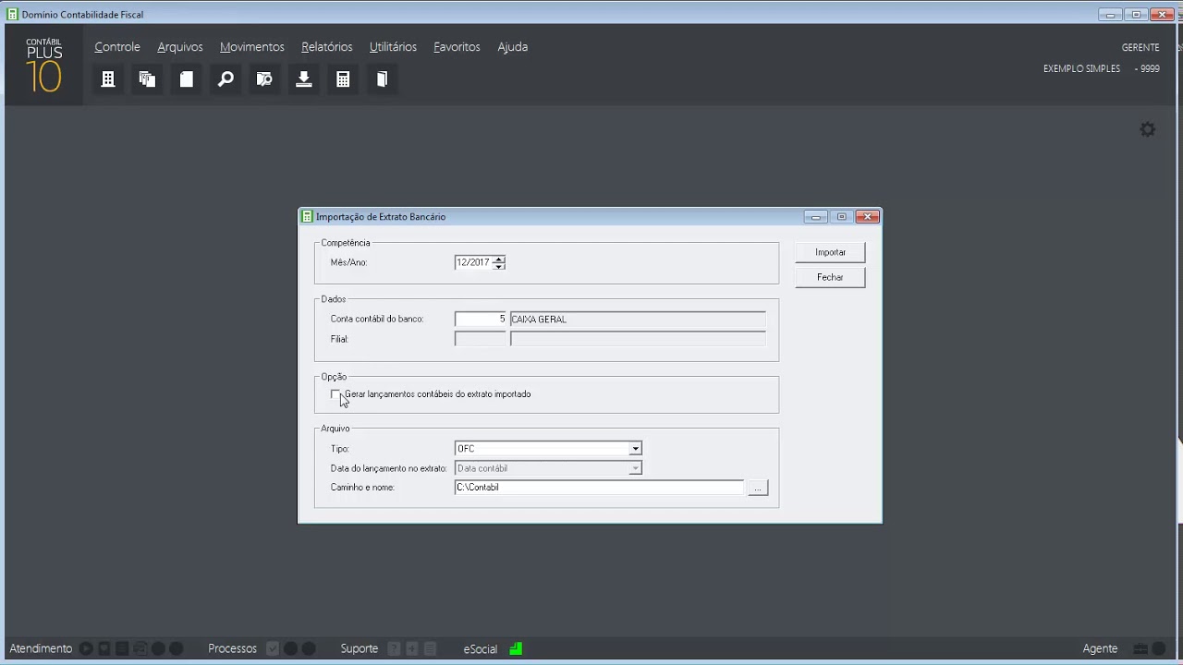This screenshot has width=1183, height=665.
Task: Minimize the Importação de Extrato Bancário dialog
Action: pyautogui.click(x=815, y=217)
